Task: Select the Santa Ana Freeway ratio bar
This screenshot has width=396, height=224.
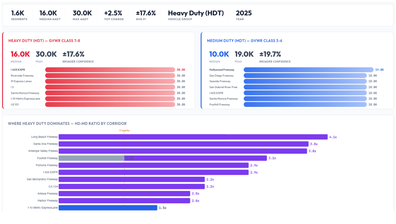Action: [183, 144]
